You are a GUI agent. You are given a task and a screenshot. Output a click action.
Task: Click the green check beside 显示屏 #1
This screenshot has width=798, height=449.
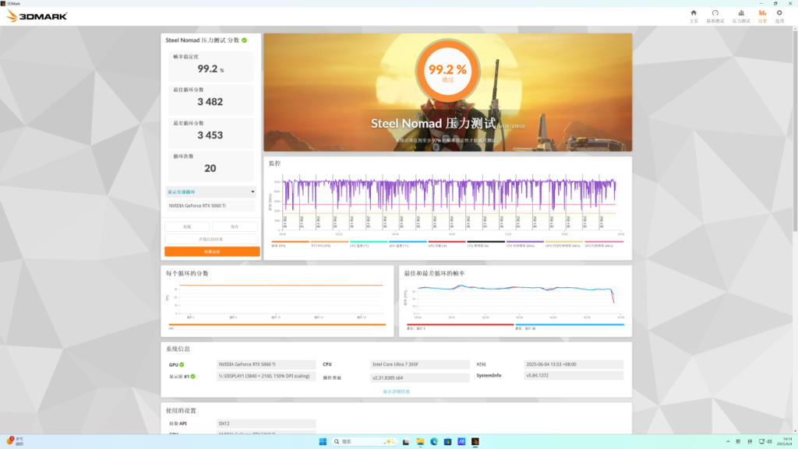(x=193, y=377)
